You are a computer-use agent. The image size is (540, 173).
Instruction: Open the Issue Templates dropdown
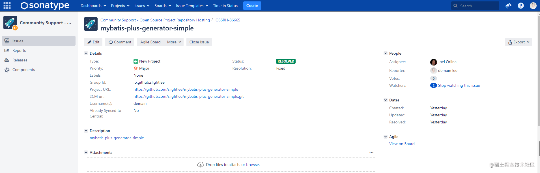192,6
